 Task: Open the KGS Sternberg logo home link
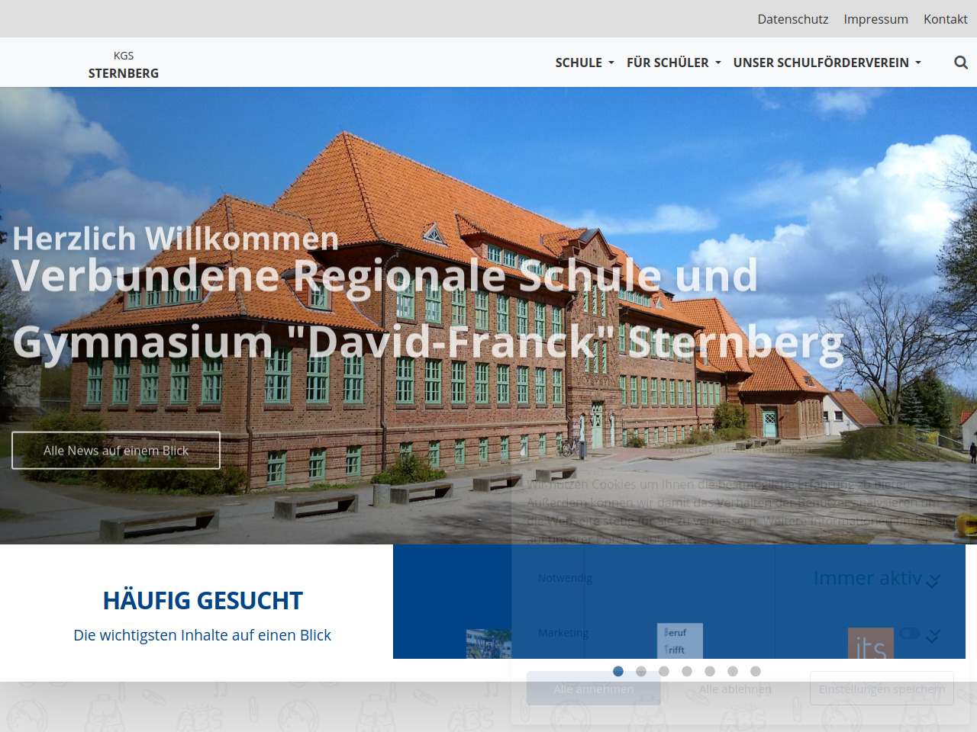click(x=124, y=64)
